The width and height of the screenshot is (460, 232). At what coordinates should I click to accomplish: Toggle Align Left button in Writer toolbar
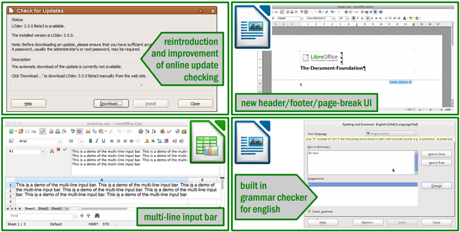pyautogui.click(x=368, y=18)
